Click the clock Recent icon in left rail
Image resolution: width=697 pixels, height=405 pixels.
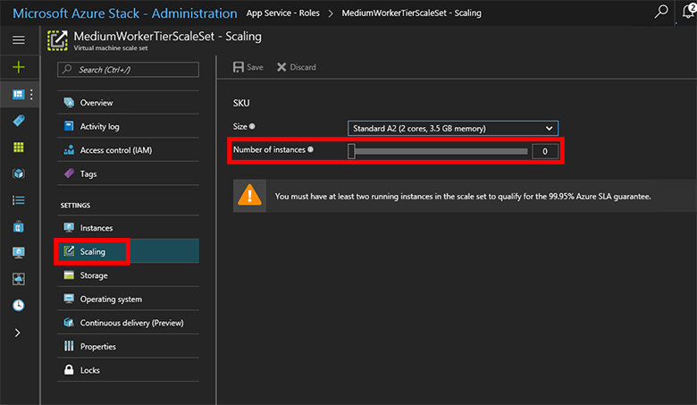pyautogui.click(x=19, y=305)
